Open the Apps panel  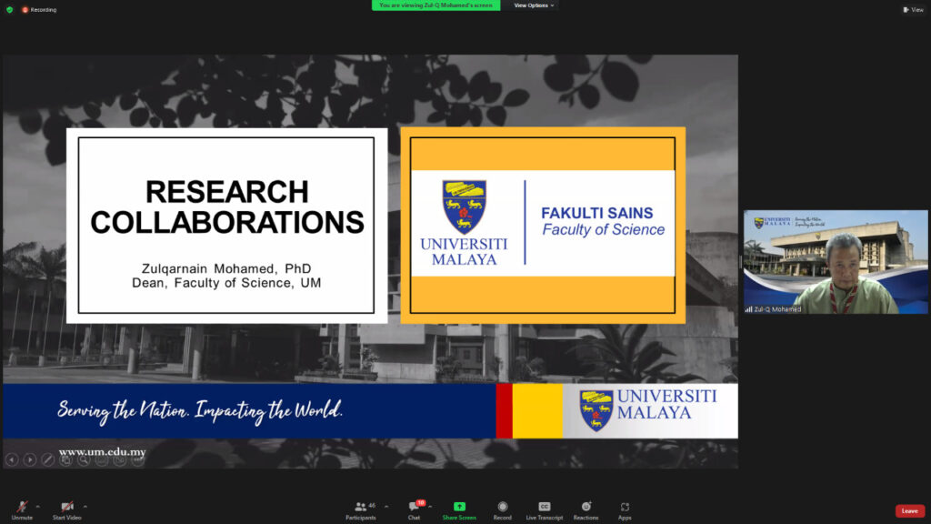(625, 509)
